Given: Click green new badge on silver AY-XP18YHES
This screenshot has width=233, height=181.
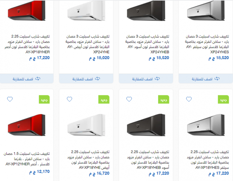Looking at the screenshot, I should [x=223, y=99].
